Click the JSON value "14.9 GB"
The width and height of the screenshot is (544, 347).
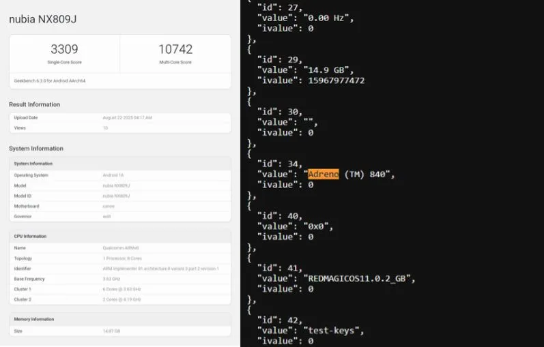(x=326, y=70)
